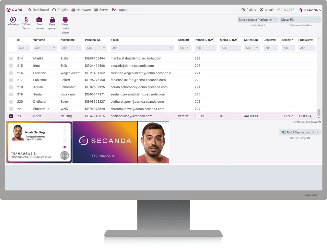Uncheck the selected Noah Neuling row
327x248 pixels.
tap(11, 116)
